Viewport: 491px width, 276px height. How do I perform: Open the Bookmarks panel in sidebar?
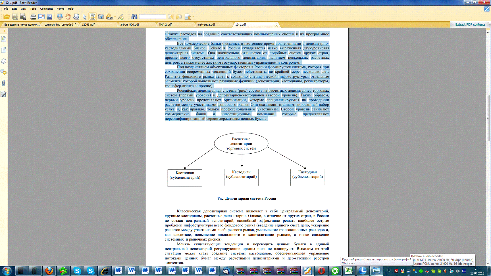pyautogui.click(x=4, y=39)
